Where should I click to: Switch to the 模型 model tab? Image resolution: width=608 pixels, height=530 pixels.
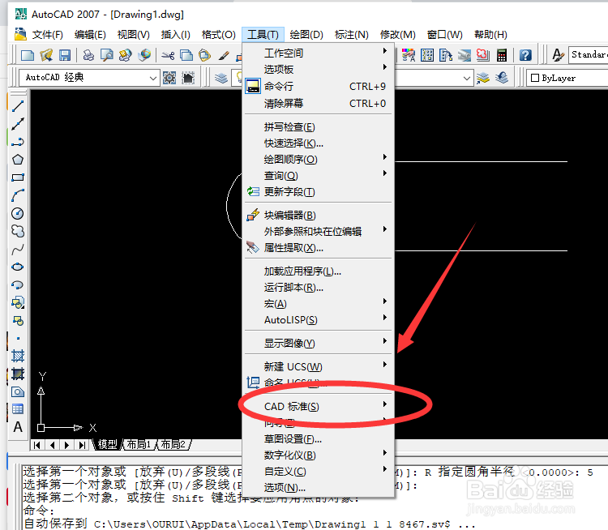[107, 444]
